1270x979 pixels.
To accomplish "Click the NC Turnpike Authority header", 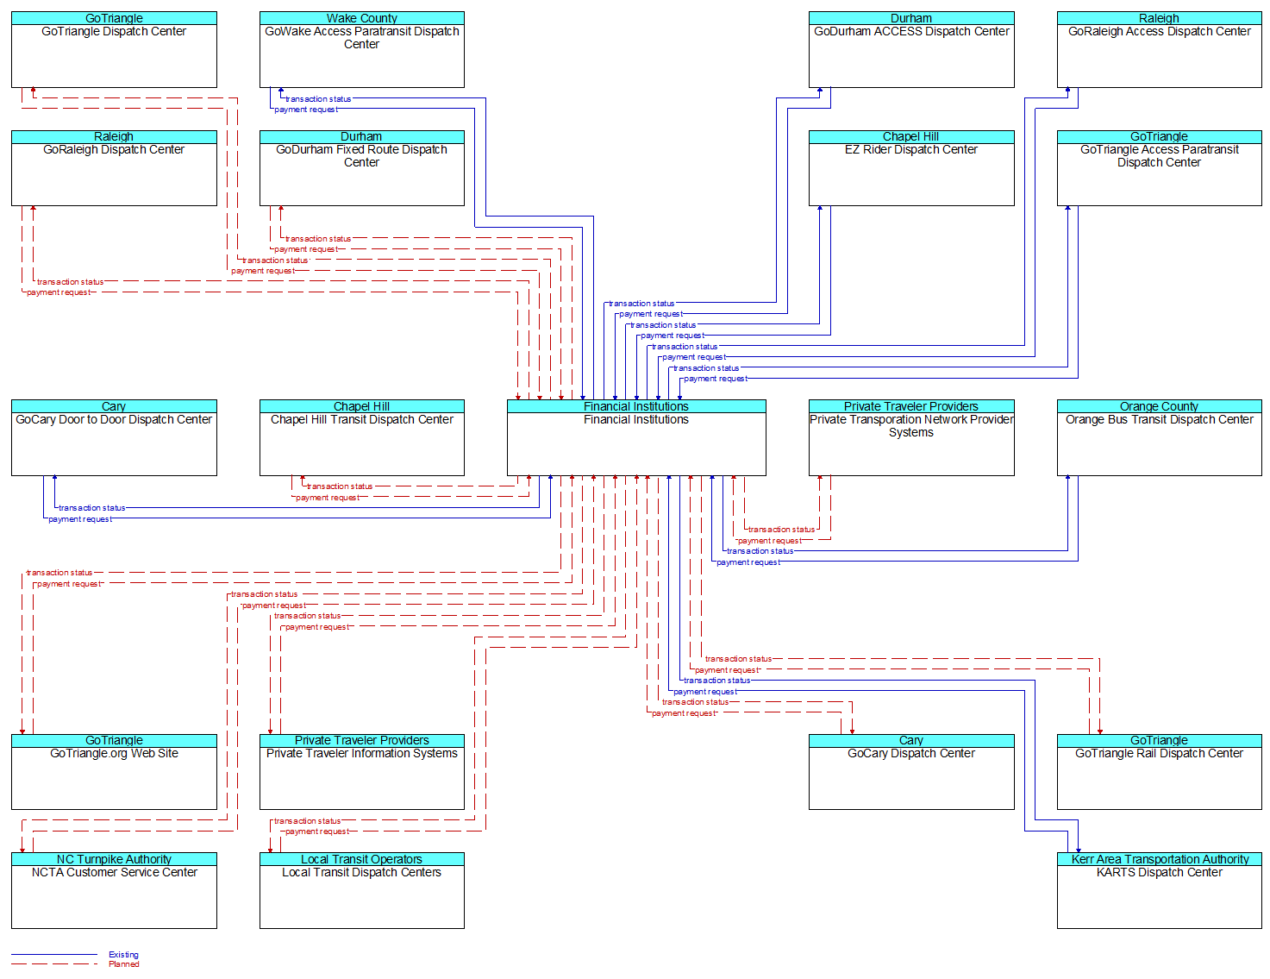I will point(114,859).
